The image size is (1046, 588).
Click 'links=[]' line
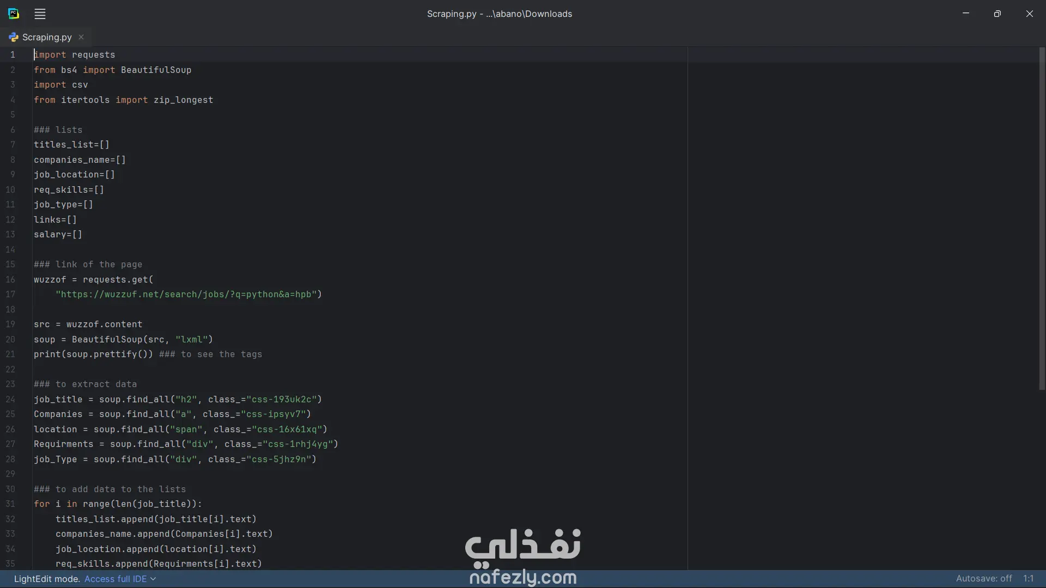coord(55,219)
